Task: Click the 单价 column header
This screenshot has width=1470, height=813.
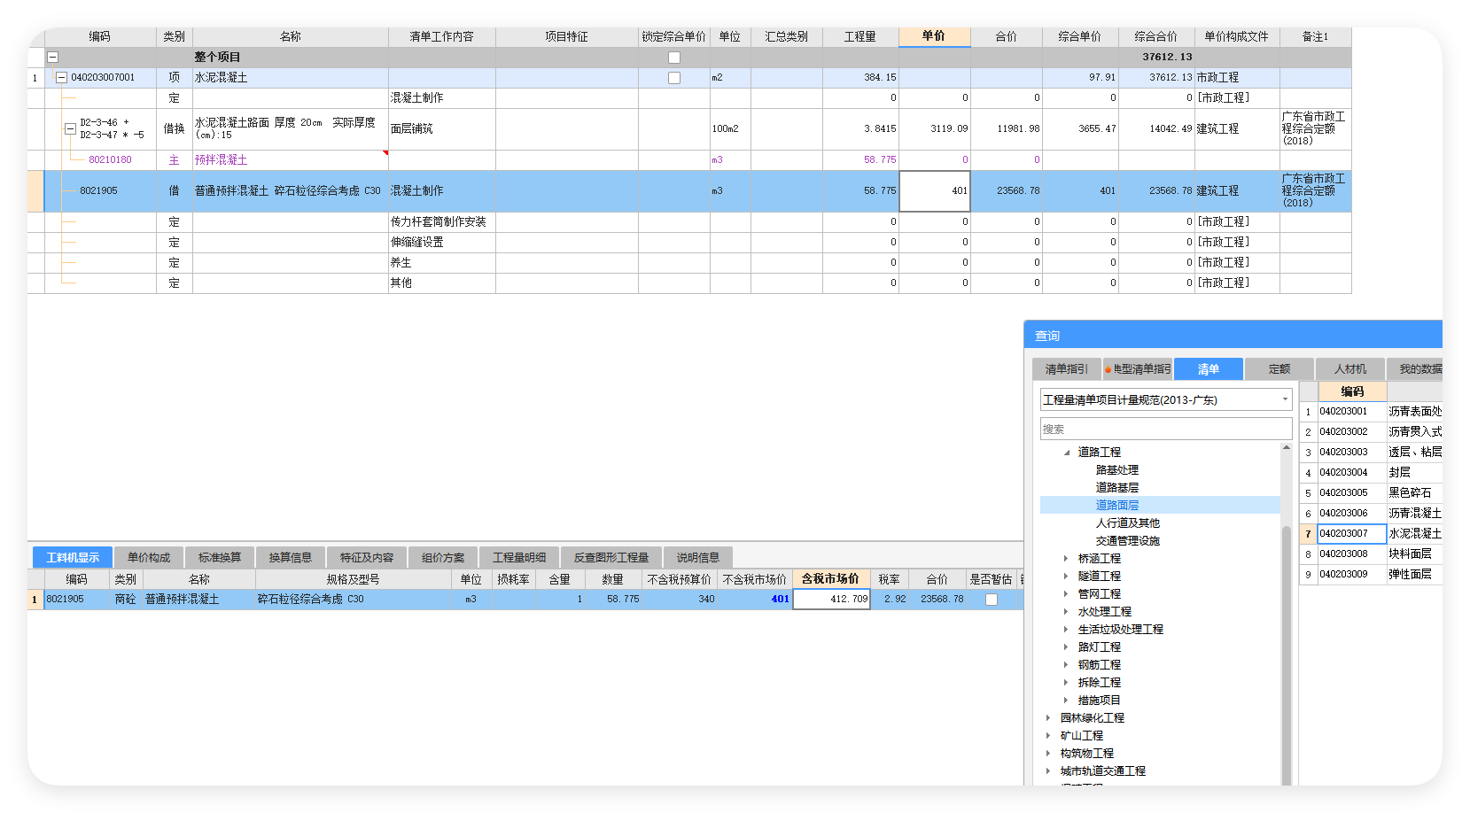Action: pos(934,36)
